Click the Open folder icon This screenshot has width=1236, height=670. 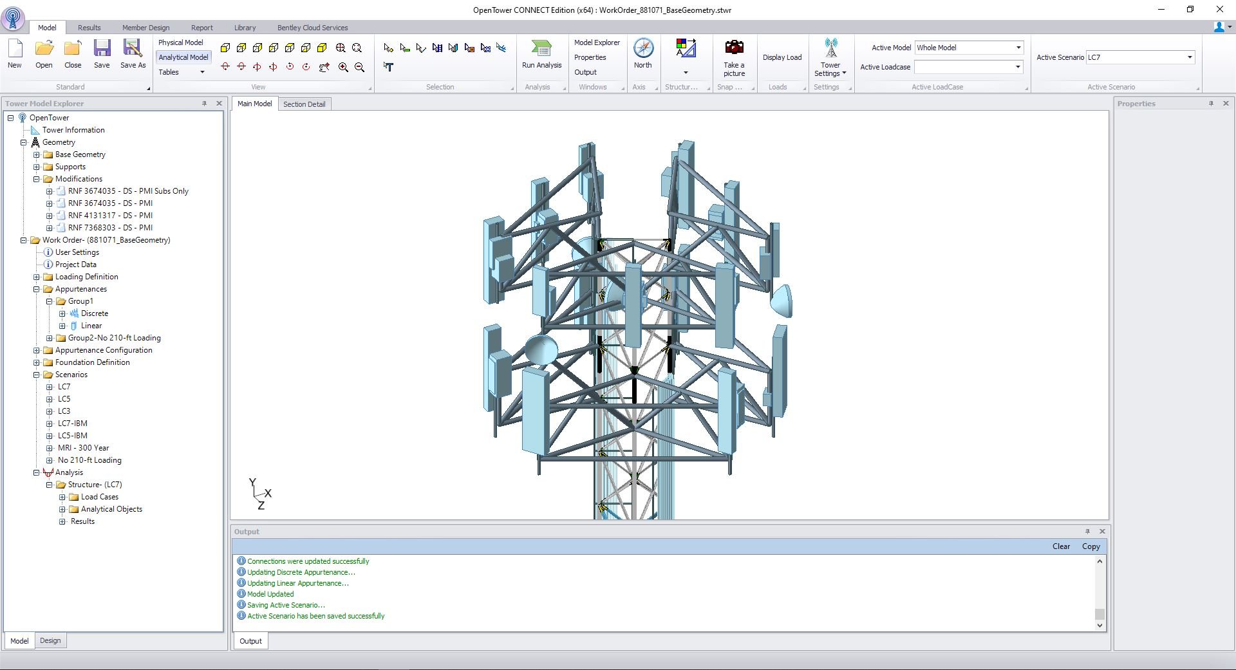tap(44, 48)
